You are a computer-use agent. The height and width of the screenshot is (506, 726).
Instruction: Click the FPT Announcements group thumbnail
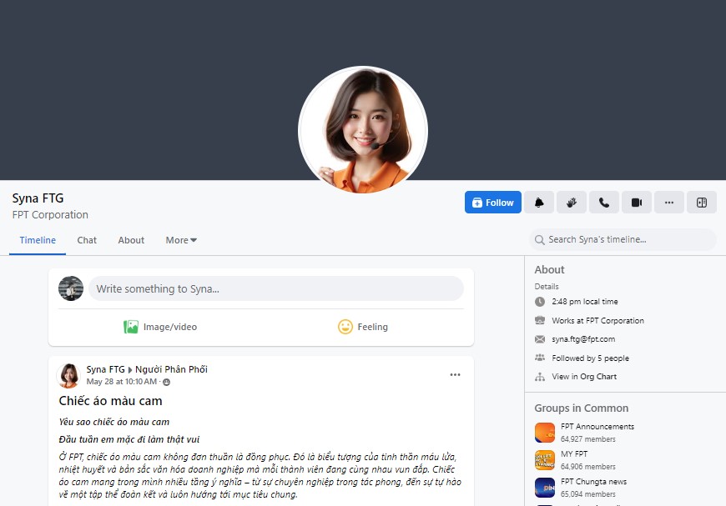545,433
